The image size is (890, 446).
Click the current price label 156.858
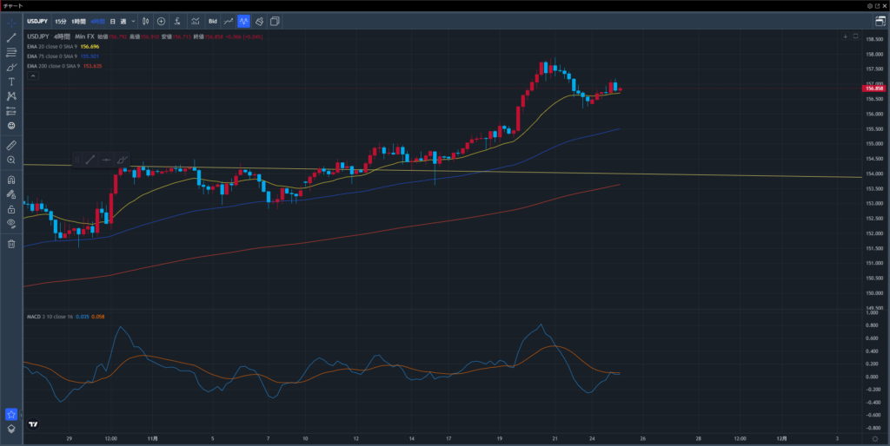(x=873, y=89)
